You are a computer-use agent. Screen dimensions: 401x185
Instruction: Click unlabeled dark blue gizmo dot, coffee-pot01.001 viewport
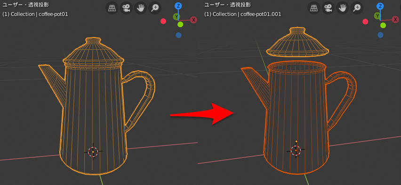click(x=381, y=35)
